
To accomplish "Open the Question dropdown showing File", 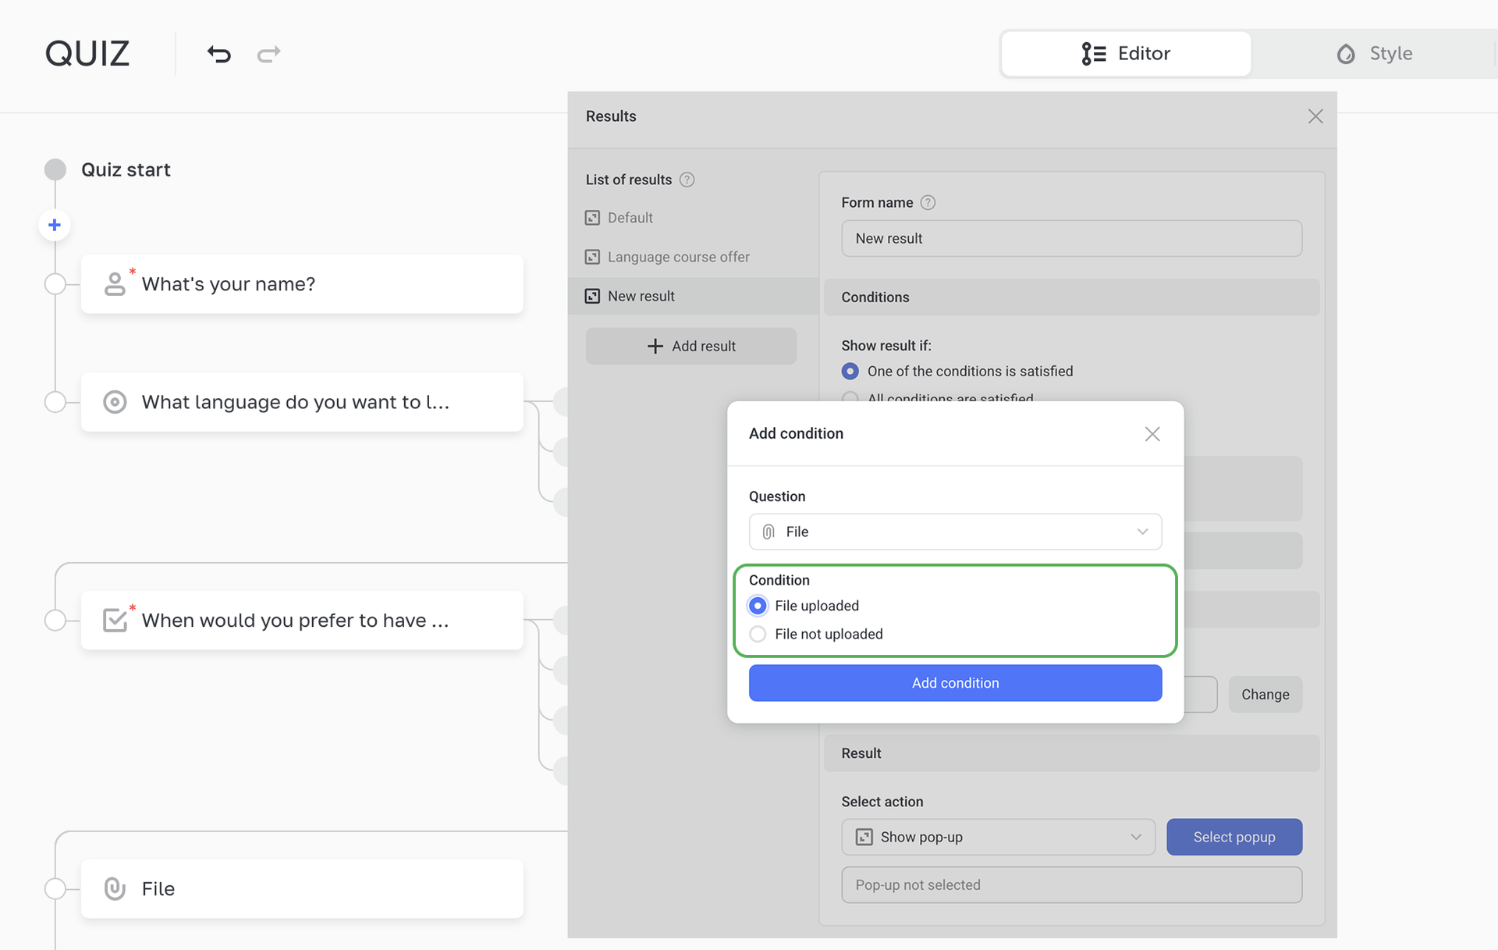I will click(955, 532).
